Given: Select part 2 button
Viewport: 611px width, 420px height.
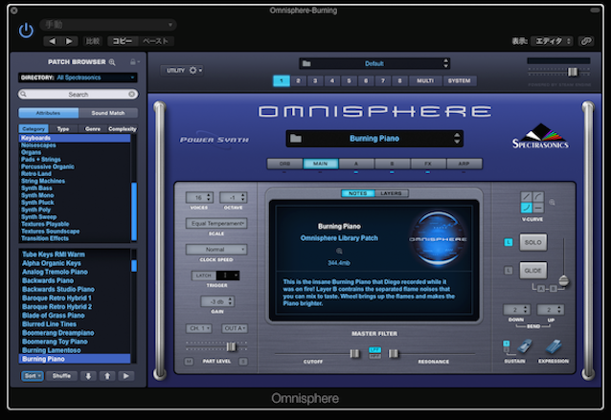Looking at the screenshot, I should click(298, 80).
